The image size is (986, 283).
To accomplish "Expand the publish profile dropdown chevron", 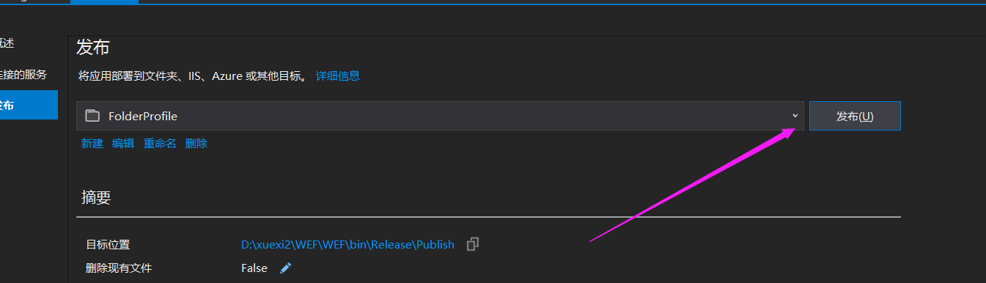I will tap(795, 116).
